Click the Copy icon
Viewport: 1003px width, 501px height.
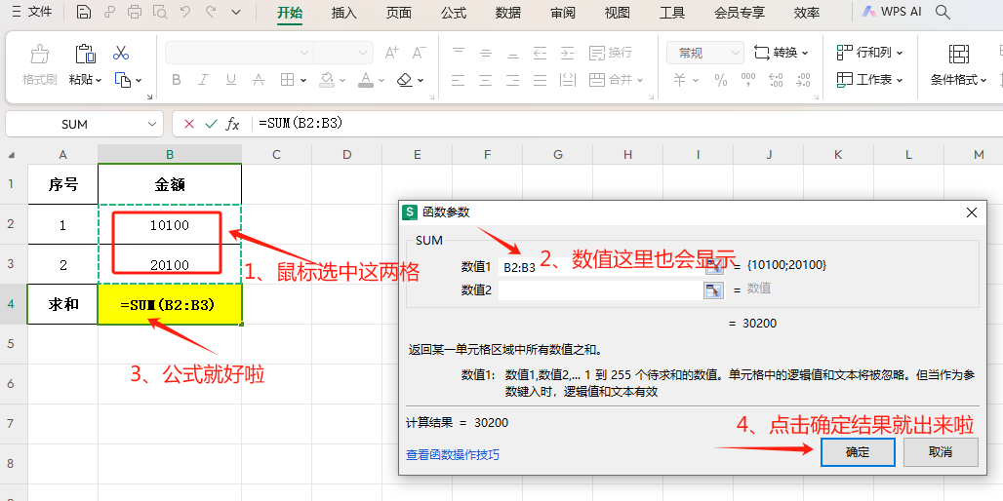pyautogui.click(x=122, y=80)
